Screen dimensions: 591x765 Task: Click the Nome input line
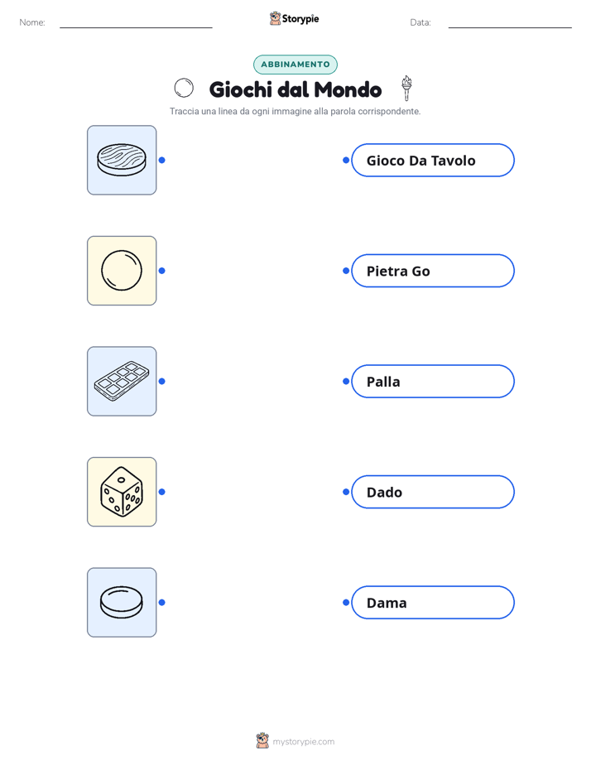[x=136, y=22]
